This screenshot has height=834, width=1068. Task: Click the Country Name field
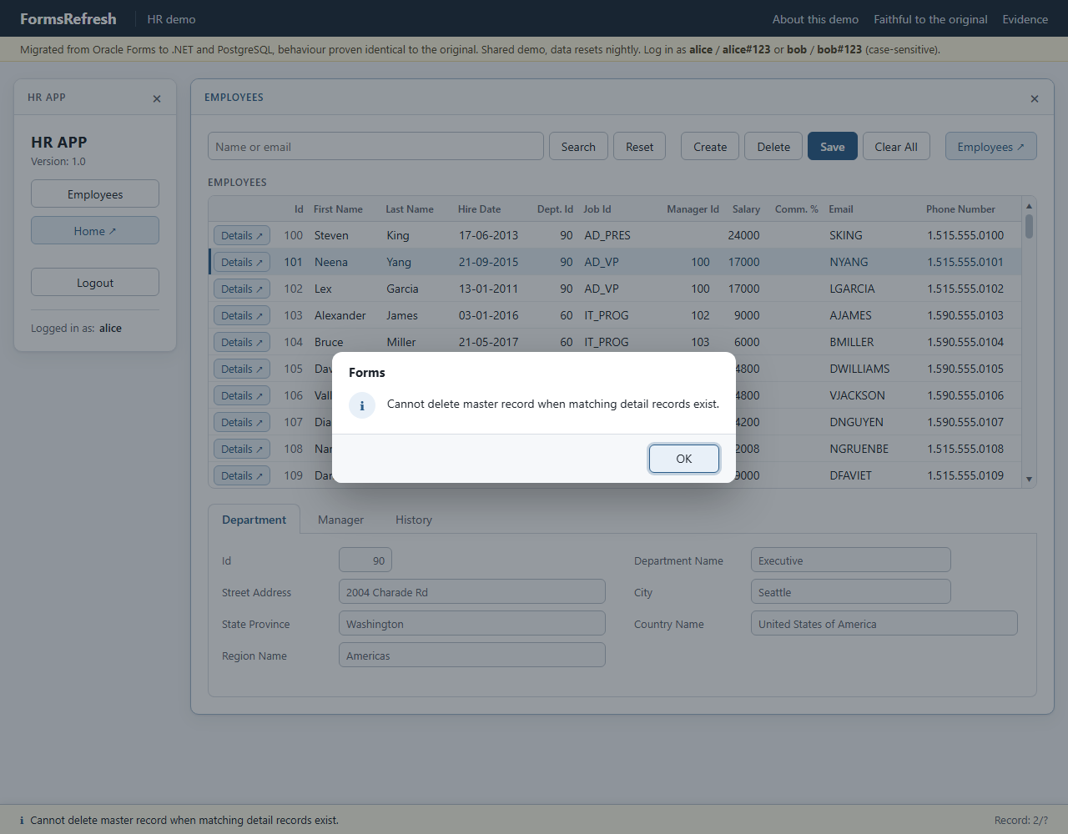[x=884, y=624]
